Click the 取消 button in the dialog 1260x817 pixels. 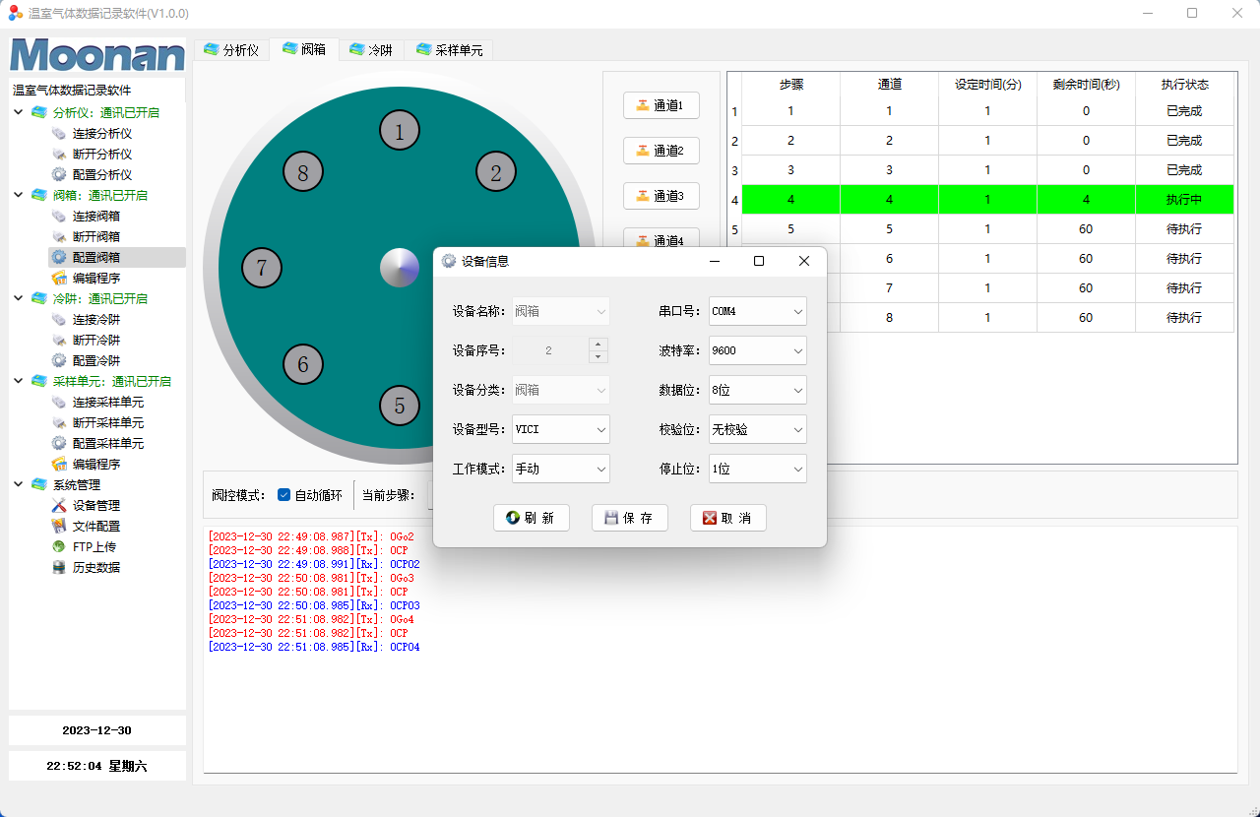click(x=728, y=518)
